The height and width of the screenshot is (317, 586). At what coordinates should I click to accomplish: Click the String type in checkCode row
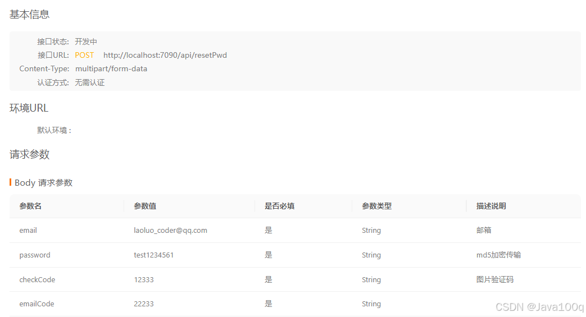371,279
